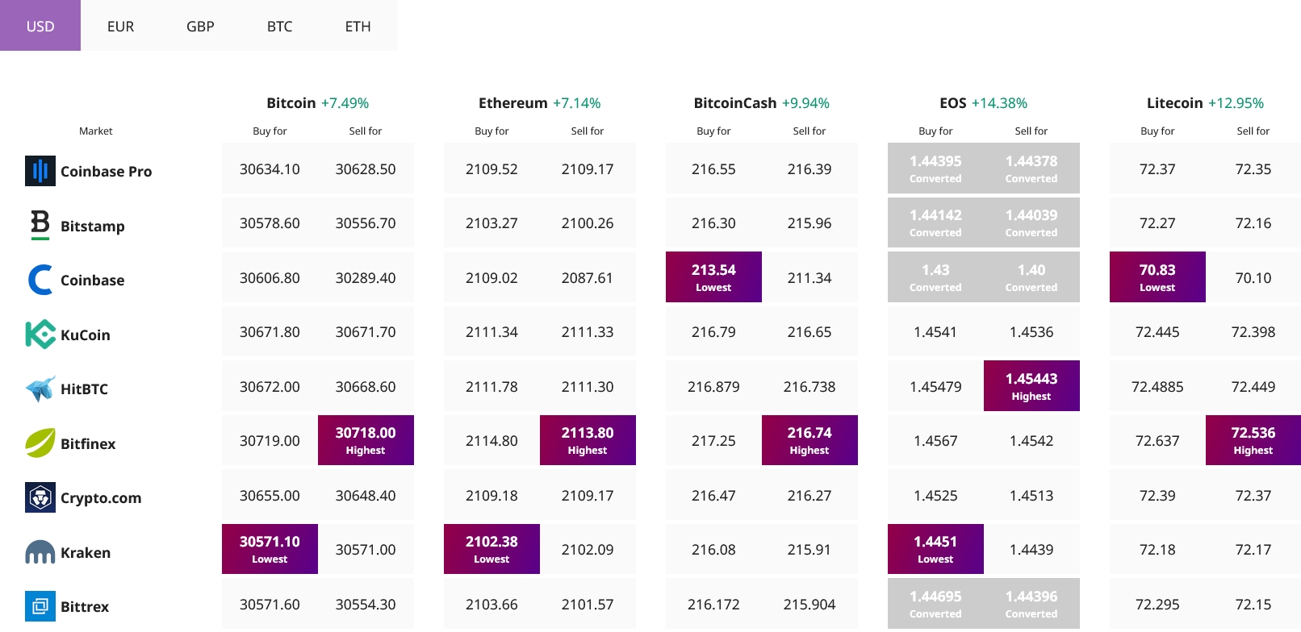Image resolution: width=1301 pixels, height=632 pixels.
Task: Click KuCoin EOS buy price 1.4541
Action: pyautogui.click(x=935, y=332)
